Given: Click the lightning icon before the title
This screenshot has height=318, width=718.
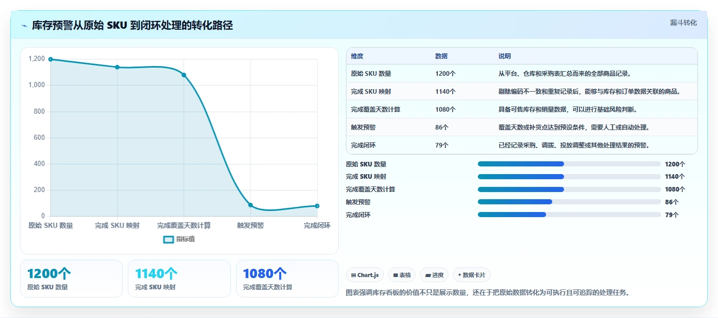Looking at the screenshot, I should pos(24,26).
